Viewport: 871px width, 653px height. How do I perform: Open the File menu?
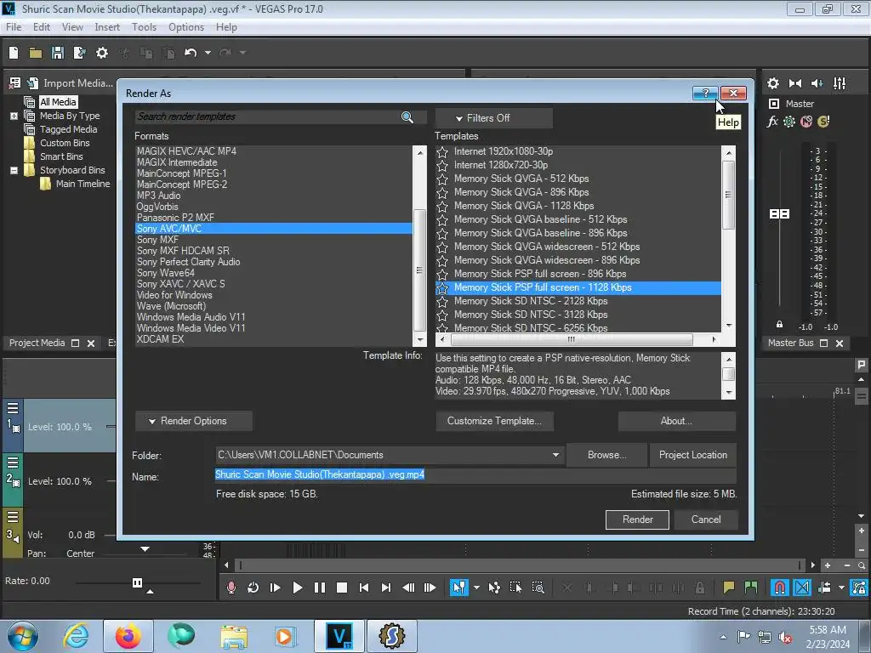pos(14,27)
